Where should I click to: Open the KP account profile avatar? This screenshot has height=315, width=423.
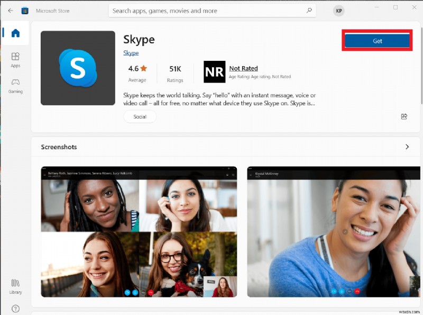pyautogui.click(x=338, y=10)
